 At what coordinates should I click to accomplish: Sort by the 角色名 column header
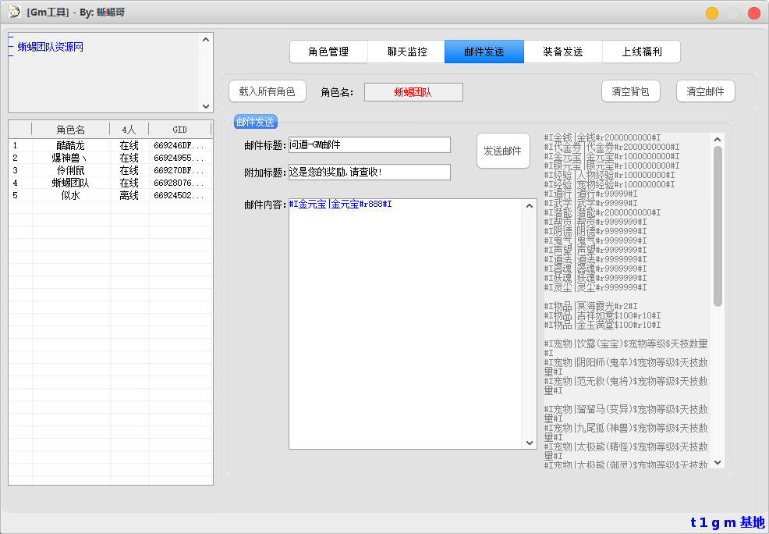tap(71, 130)
